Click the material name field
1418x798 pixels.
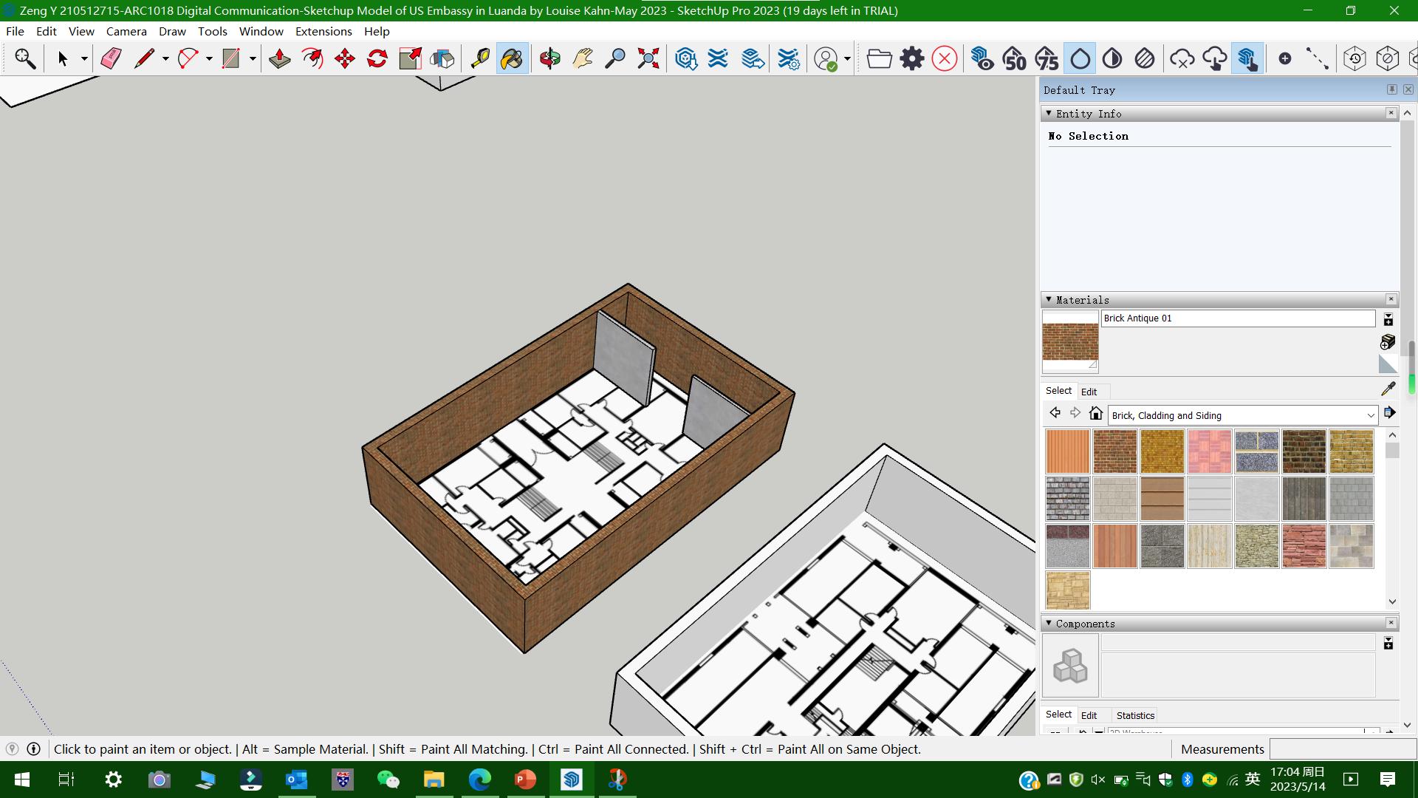1238,318
